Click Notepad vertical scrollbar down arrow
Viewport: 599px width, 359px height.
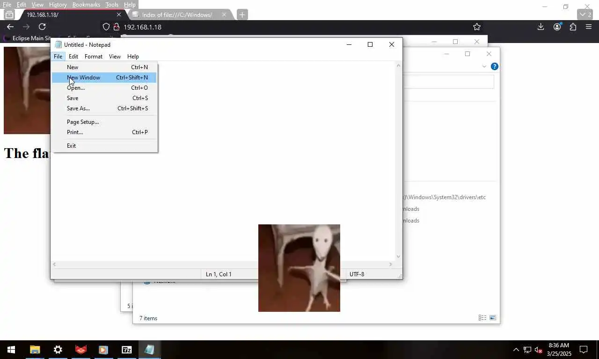(398, 256)
